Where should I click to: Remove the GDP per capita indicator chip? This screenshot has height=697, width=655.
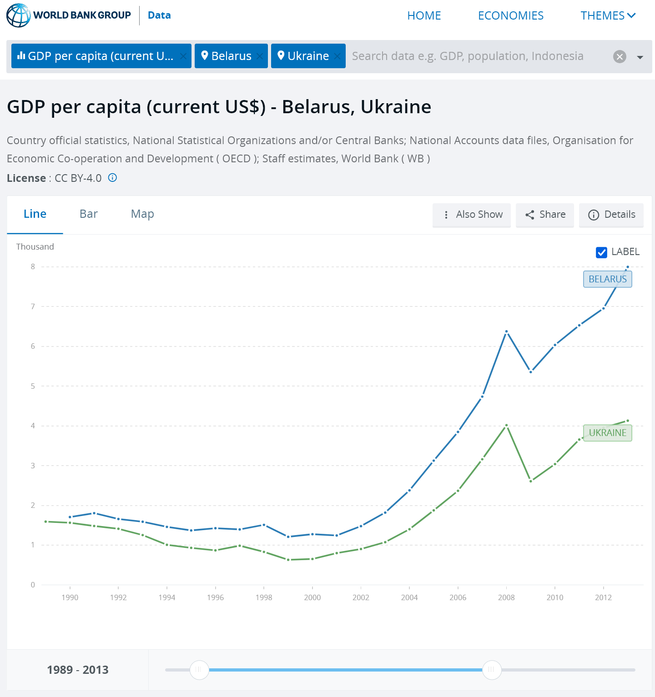pos(183,56)
